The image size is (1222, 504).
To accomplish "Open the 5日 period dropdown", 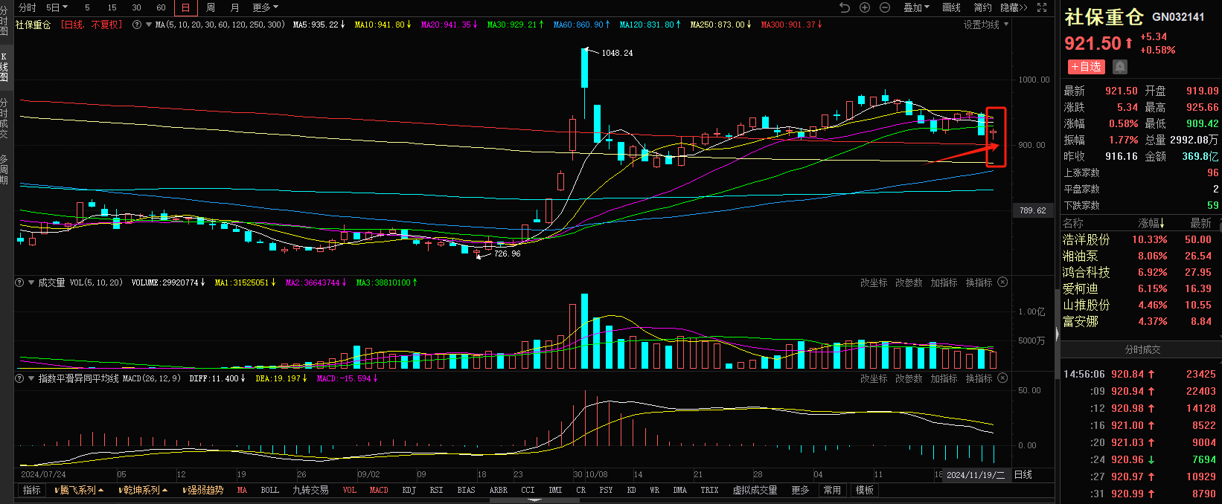I will 57,7.
